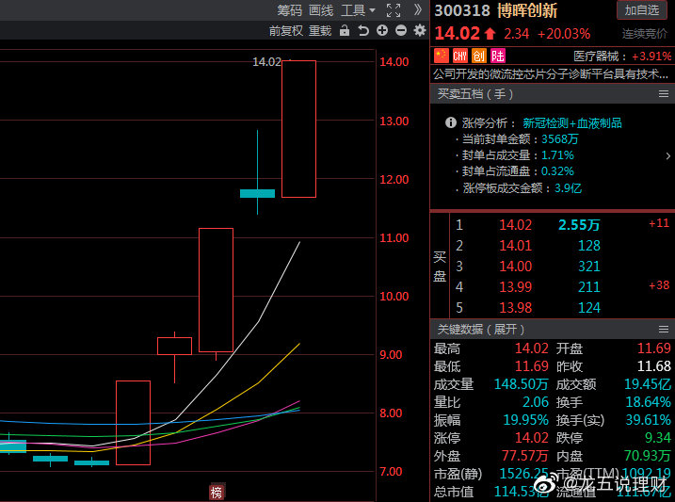Viewport: 675px width, 502px height.
Task: Click the 昨收 11.68 value
Action: [653, 366]
